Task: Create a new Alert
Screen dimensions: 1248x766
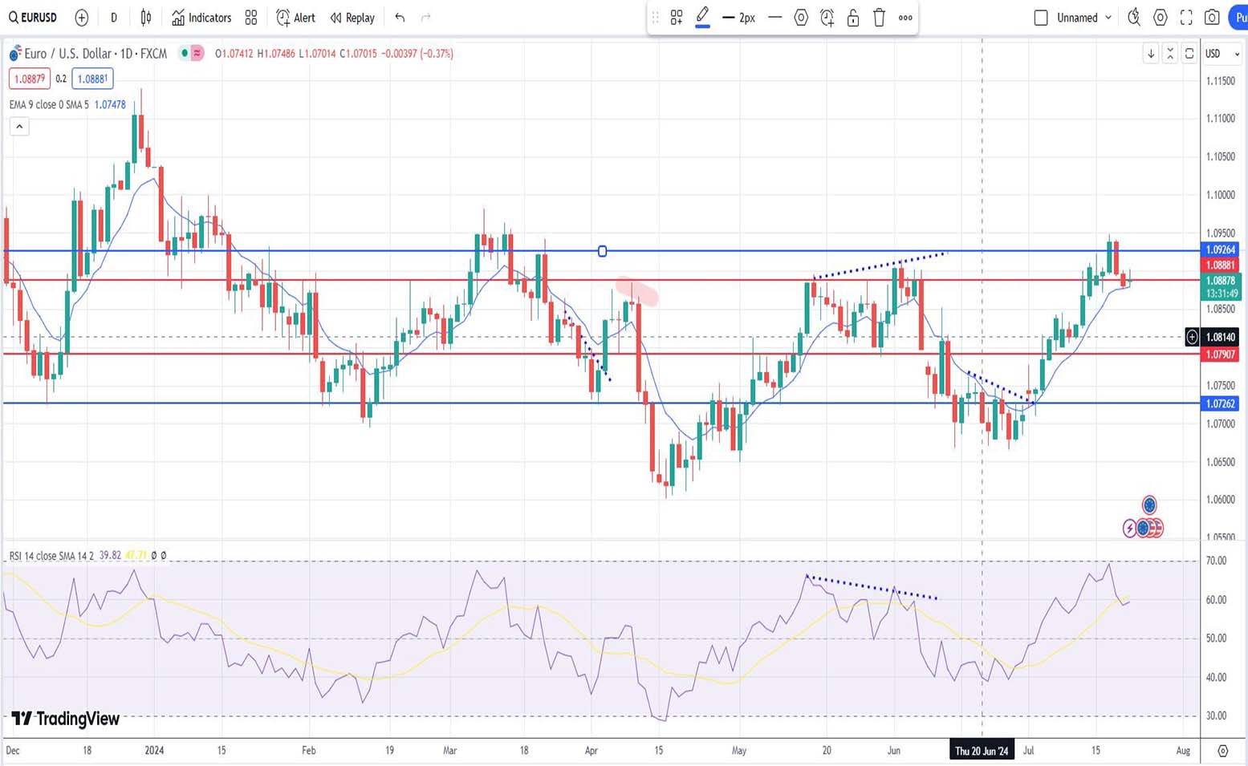Action: click(x=295, y=18)
